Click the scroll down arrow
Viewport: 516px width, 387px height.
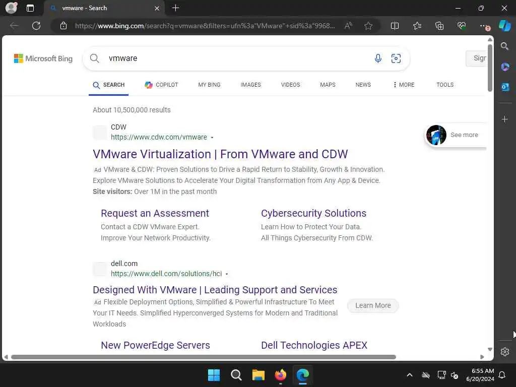(490, 350)
